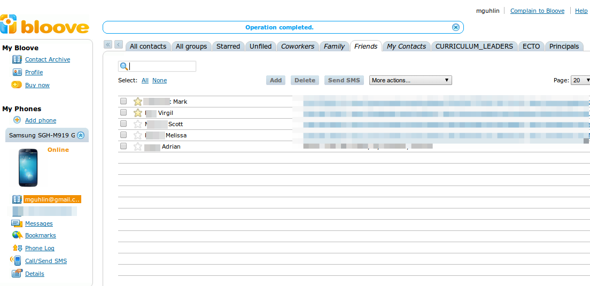Screen dimensions: 590x286
Task: Star the contact Scott
Action: 138,124
